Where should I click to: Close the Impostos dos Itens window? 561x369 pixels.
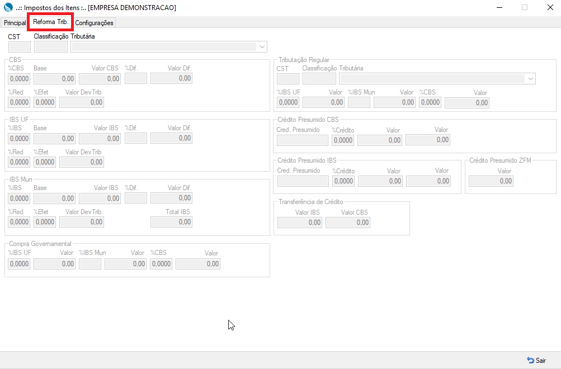tap(548, 7)
